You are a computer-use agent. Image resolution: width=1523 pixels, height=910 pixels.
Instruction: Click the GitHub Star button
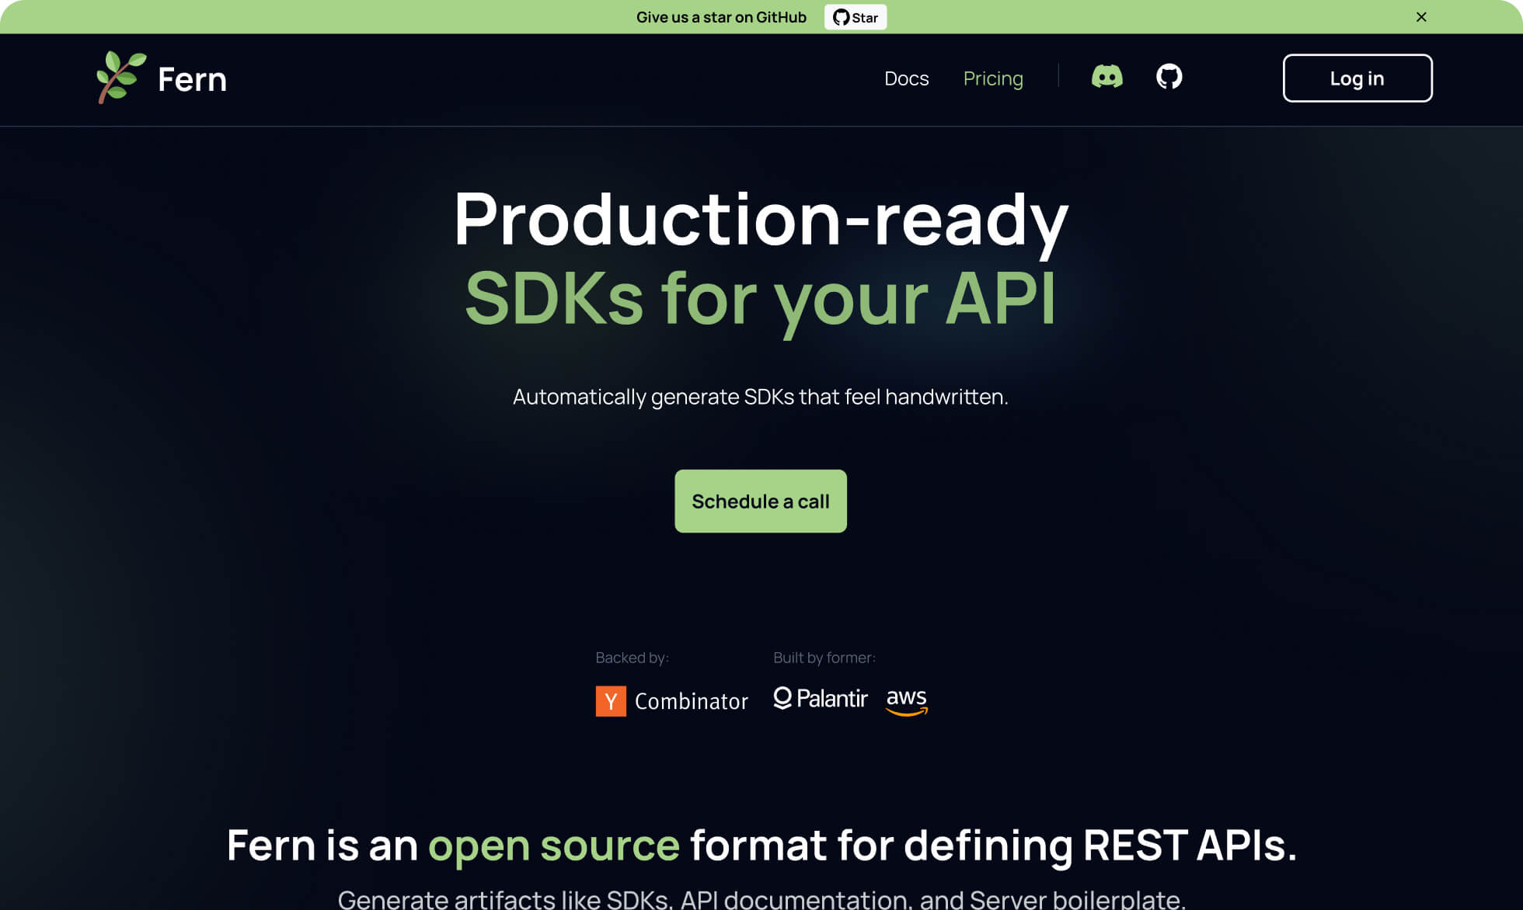click(x=855, y=17)
